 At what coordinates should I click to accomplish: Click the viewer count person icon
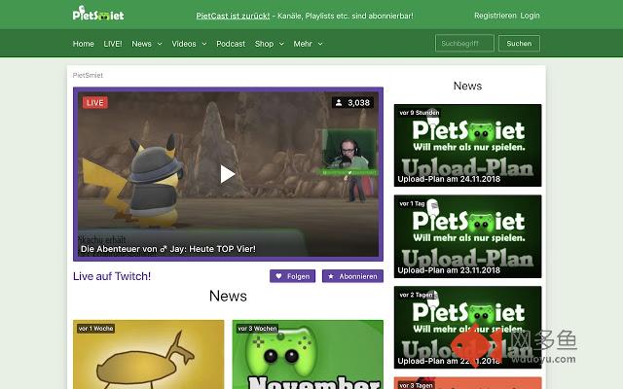[339, 103]
